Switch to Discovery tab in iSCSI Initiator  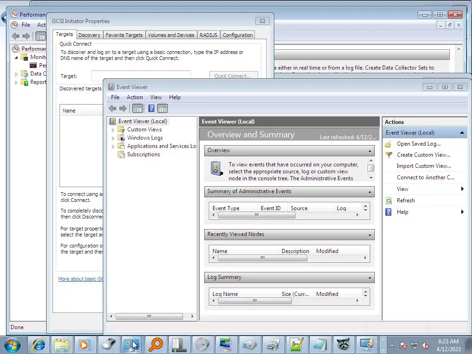pos(89,35)
